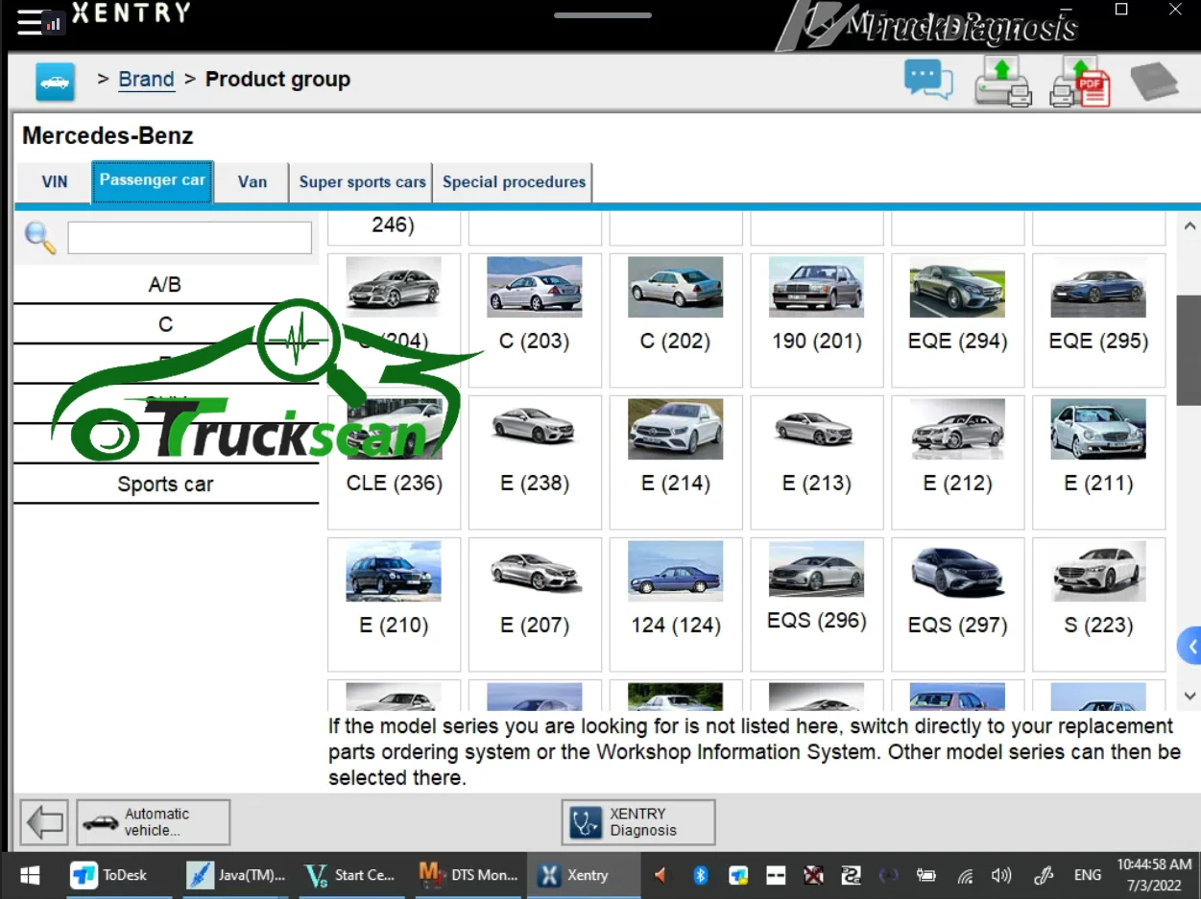This screenshot has height=899, width=1201.
Task: Click the back arrow button
Action: click(x=44, y=822)
